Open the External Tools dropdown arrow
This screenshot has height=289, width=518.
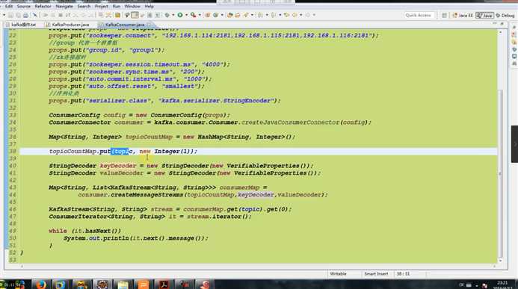200,15
